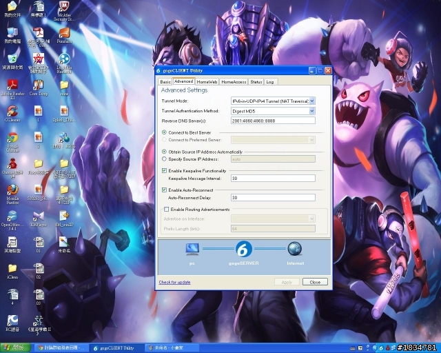
Task: Choose Specify Source IP Address option
Action: (164, 159)
